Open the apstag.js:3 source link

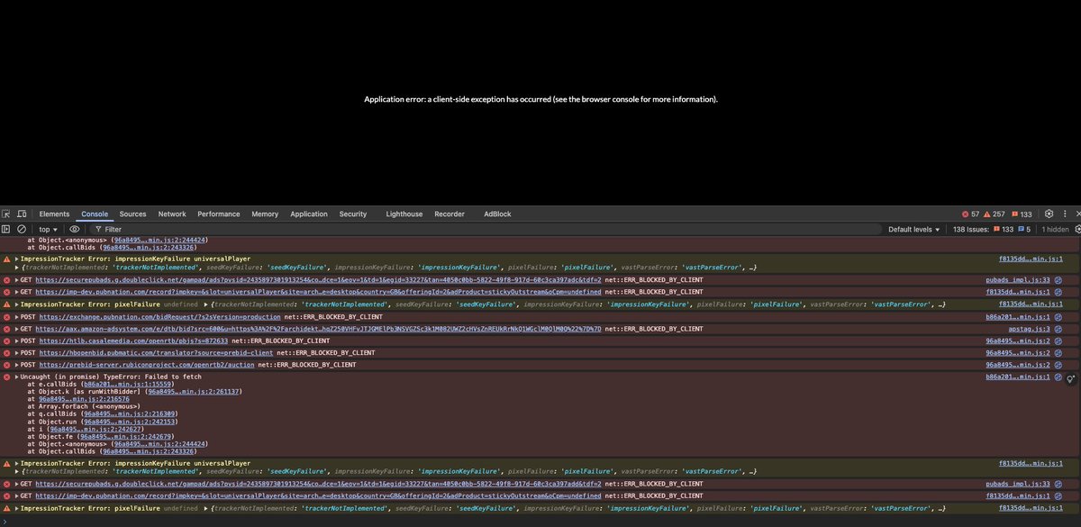tap(1030, 329)
